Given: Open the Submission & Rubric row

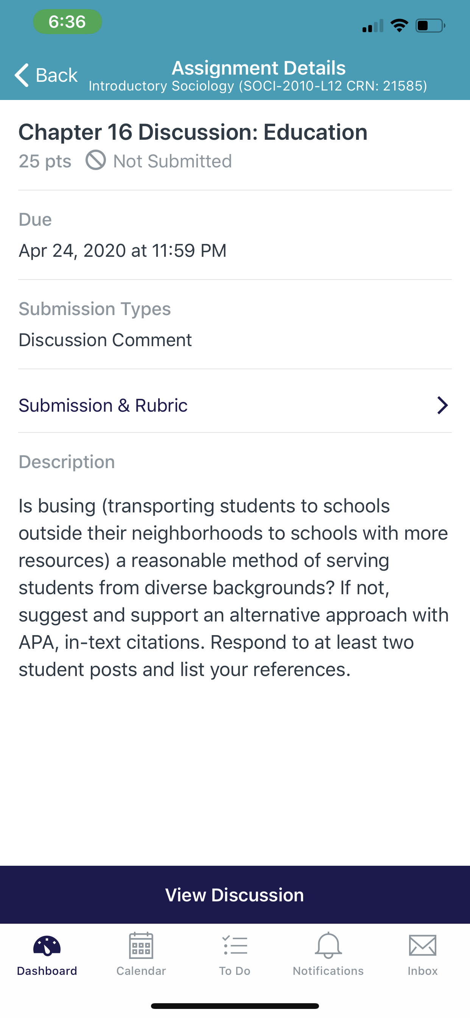Looking at the screenshot, I should [x=235, y=405].
